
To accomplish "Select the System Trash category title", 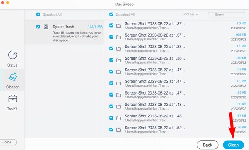I will click(63, 27).
